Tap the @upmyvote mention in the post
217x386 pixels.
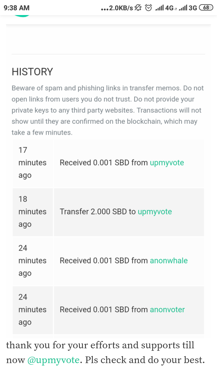point(53,360)
